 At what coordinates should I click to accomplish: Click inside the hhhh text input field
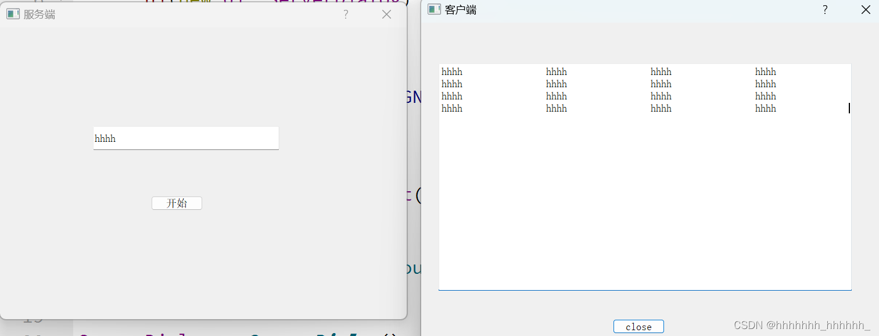186,138
